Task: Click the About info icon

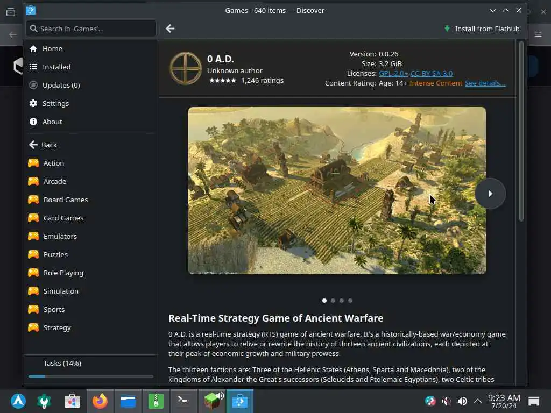Action: [x=33, y=122]
